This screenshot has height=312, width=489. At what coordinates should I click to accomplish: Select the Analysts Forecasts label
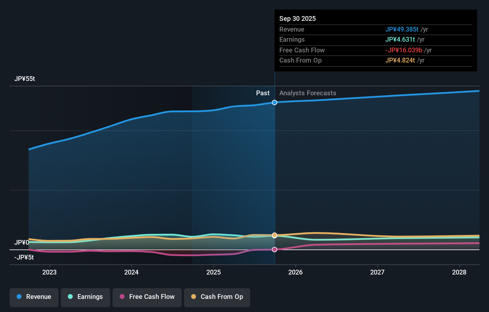tap(308, 93)
